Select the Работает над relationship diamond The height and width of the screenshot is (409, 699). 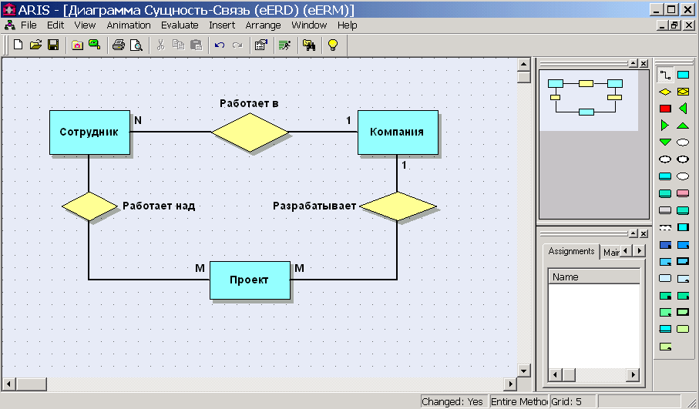pos(89,206)
